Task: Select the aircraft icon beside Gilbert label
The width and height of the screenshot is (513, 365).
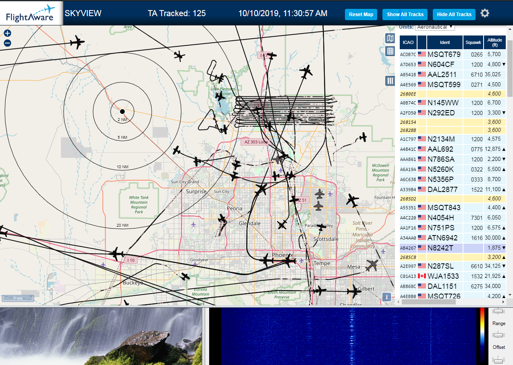Action: click(353, 291)
